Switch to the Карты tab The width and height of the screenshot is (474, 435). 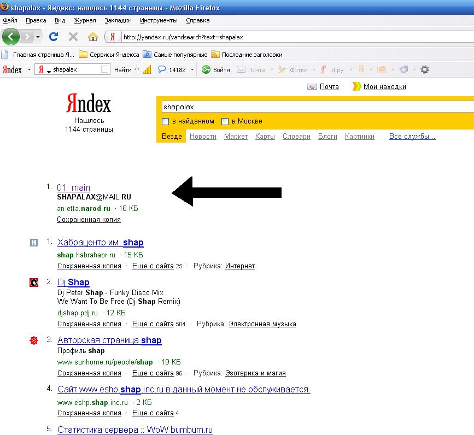(265, 137)
